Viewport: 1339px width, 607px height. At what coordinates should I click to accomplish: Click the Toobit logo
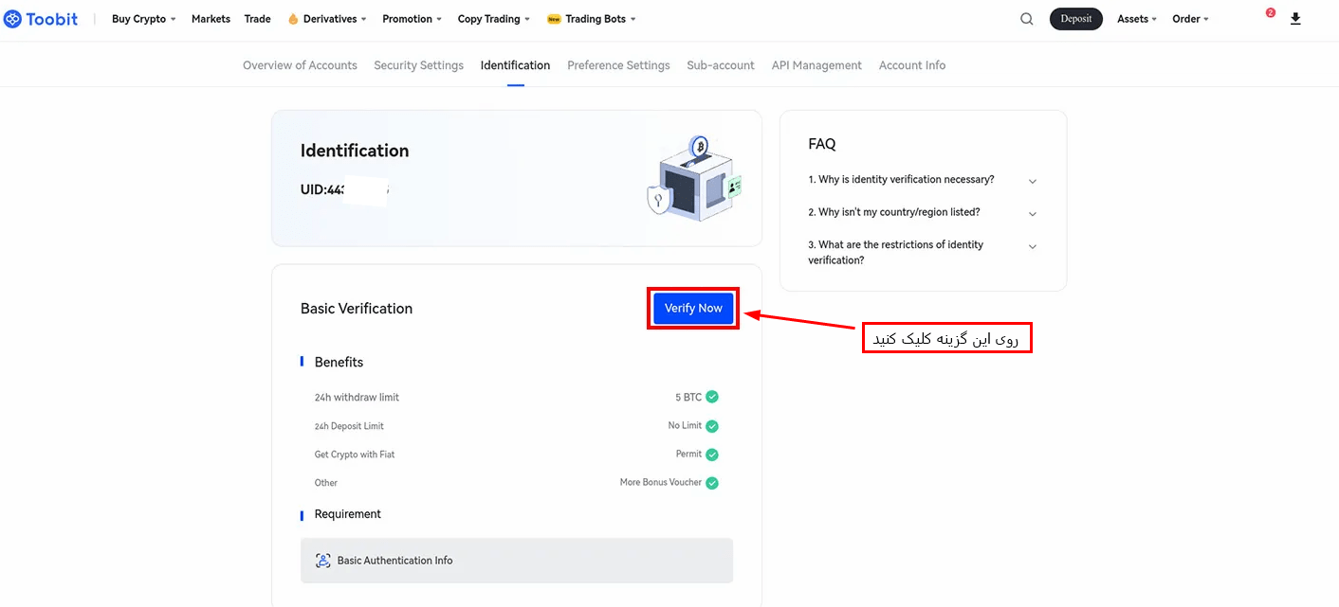click(x=41, y=19)
